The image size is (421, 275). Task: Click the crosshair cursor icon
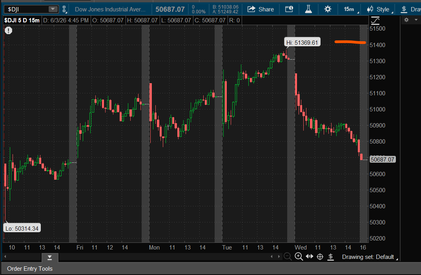point(320,257)
